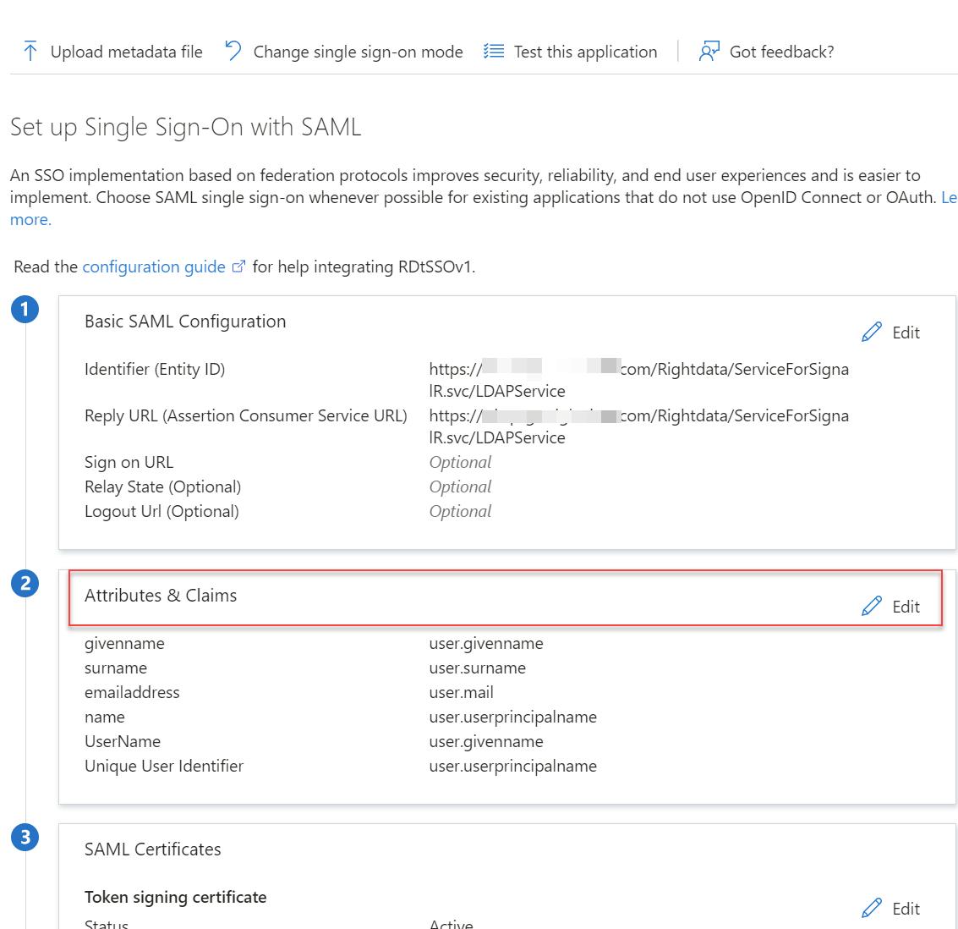958x929 pixels.
Task: Click the Basic SAML Configuration heading
Action: [x=185, y=322]
